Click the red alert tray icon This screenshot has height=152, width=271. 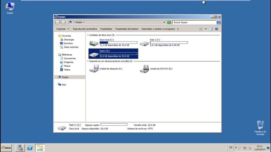click(250, 148)
